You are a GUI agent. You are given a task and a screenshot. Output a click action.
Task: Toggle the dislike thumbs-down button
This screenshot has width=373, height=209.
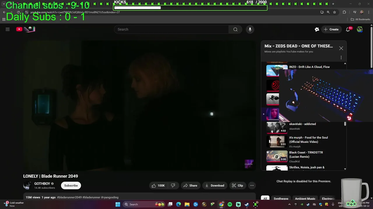(173, 185)
